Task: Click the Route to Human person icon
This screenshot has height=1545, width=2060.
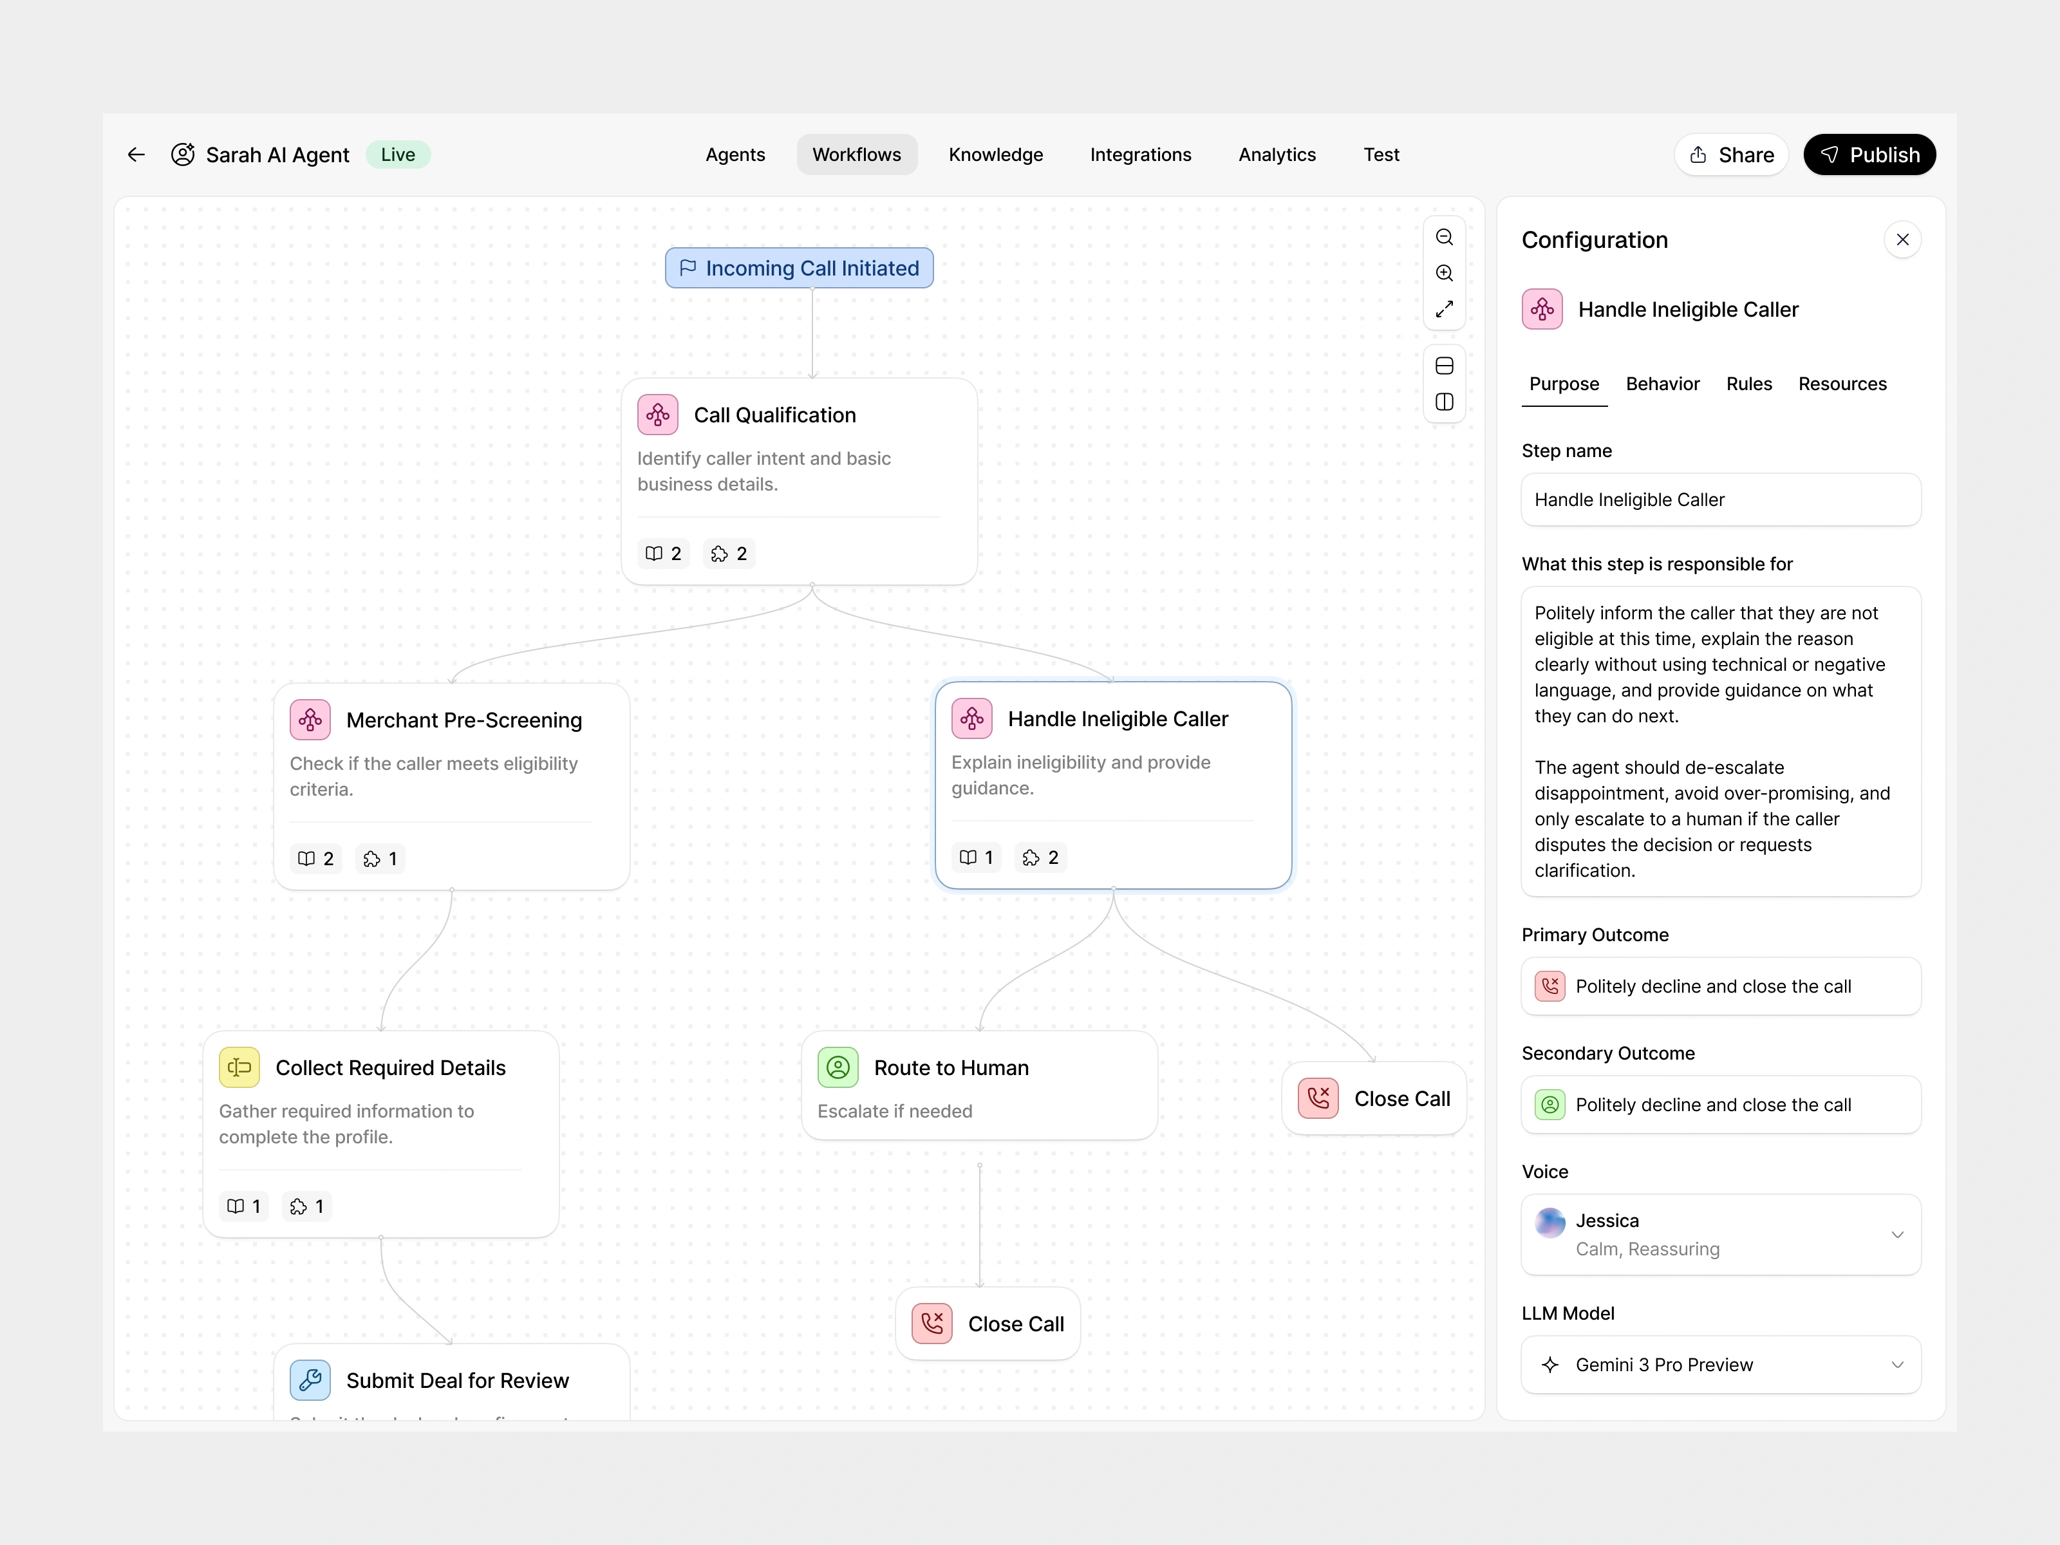Action: pyautogui.click(x=838, y=1067)
